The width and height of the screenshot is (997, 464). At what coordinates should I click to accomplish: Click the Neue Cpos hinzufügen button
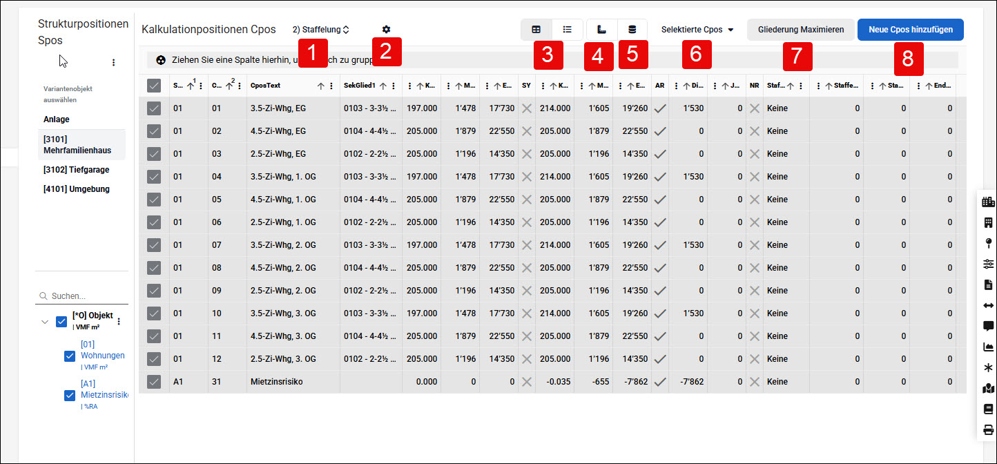coord(911,30)
